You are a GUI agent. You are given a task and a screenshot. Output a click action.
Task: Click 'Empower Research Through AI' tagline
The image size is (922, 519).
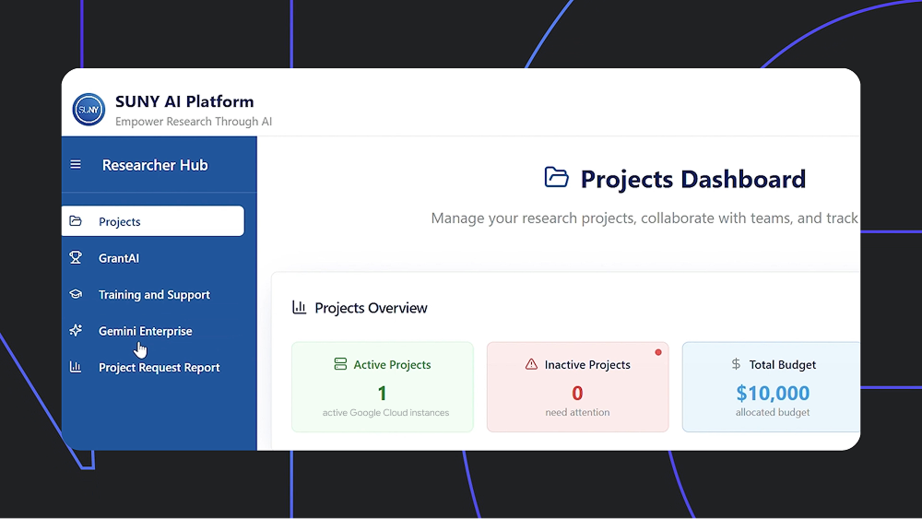tap(194, 122)
